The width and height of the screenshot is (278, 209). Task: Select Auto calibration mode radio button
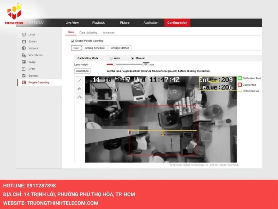click(x=111, y=58)
